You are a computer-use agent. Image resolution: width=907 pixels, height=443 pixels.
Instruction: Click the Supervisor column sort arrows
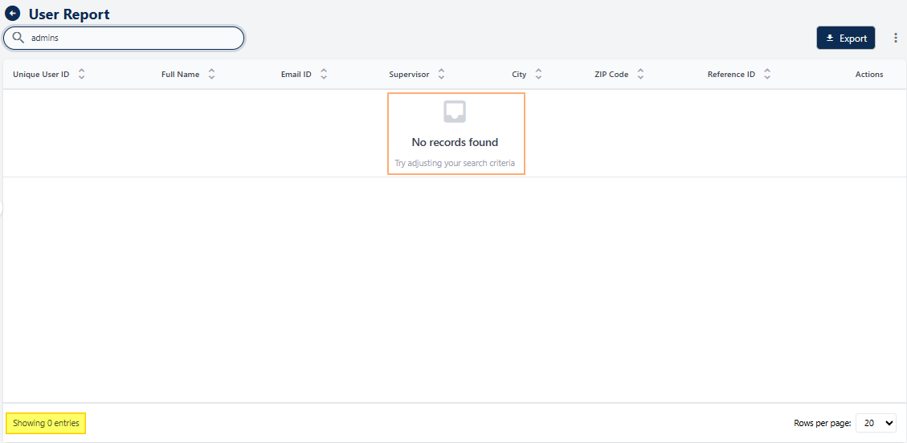[441, 75]
